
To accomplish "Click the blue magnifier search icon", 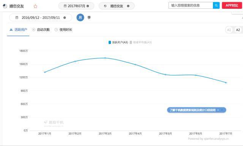I will click(x=216, y=5).
